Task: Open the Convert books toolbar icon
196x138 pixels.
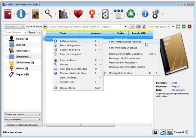Action: tap(35, 14)
